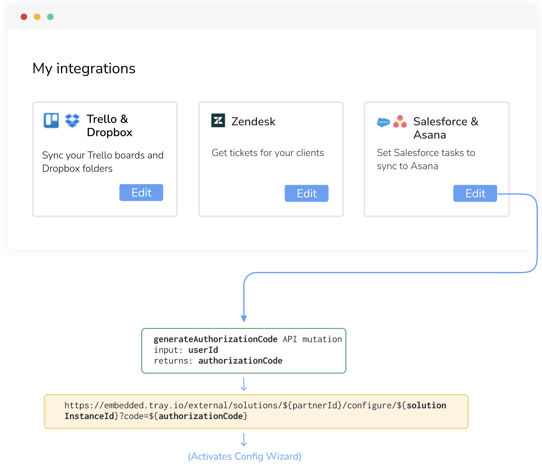
Task: Click the green window control dot
Action: pyautogui.click(x=50, y=17)
